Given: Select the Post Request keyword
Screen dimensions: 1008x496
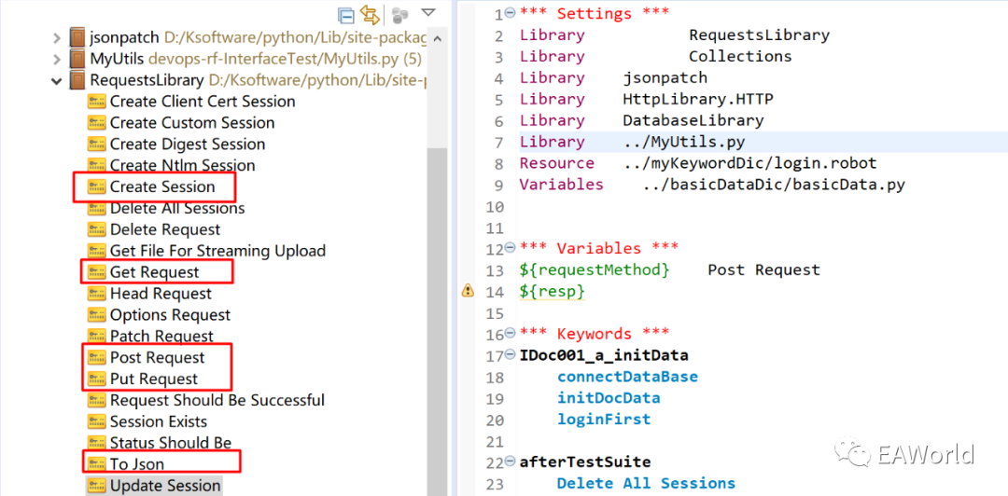Looking at the screenshot, I should [158, 357].
